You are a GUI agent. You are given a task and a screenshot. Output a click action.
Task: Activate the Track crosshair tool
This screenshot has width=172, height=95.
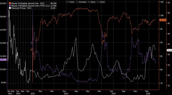point(70,2)
